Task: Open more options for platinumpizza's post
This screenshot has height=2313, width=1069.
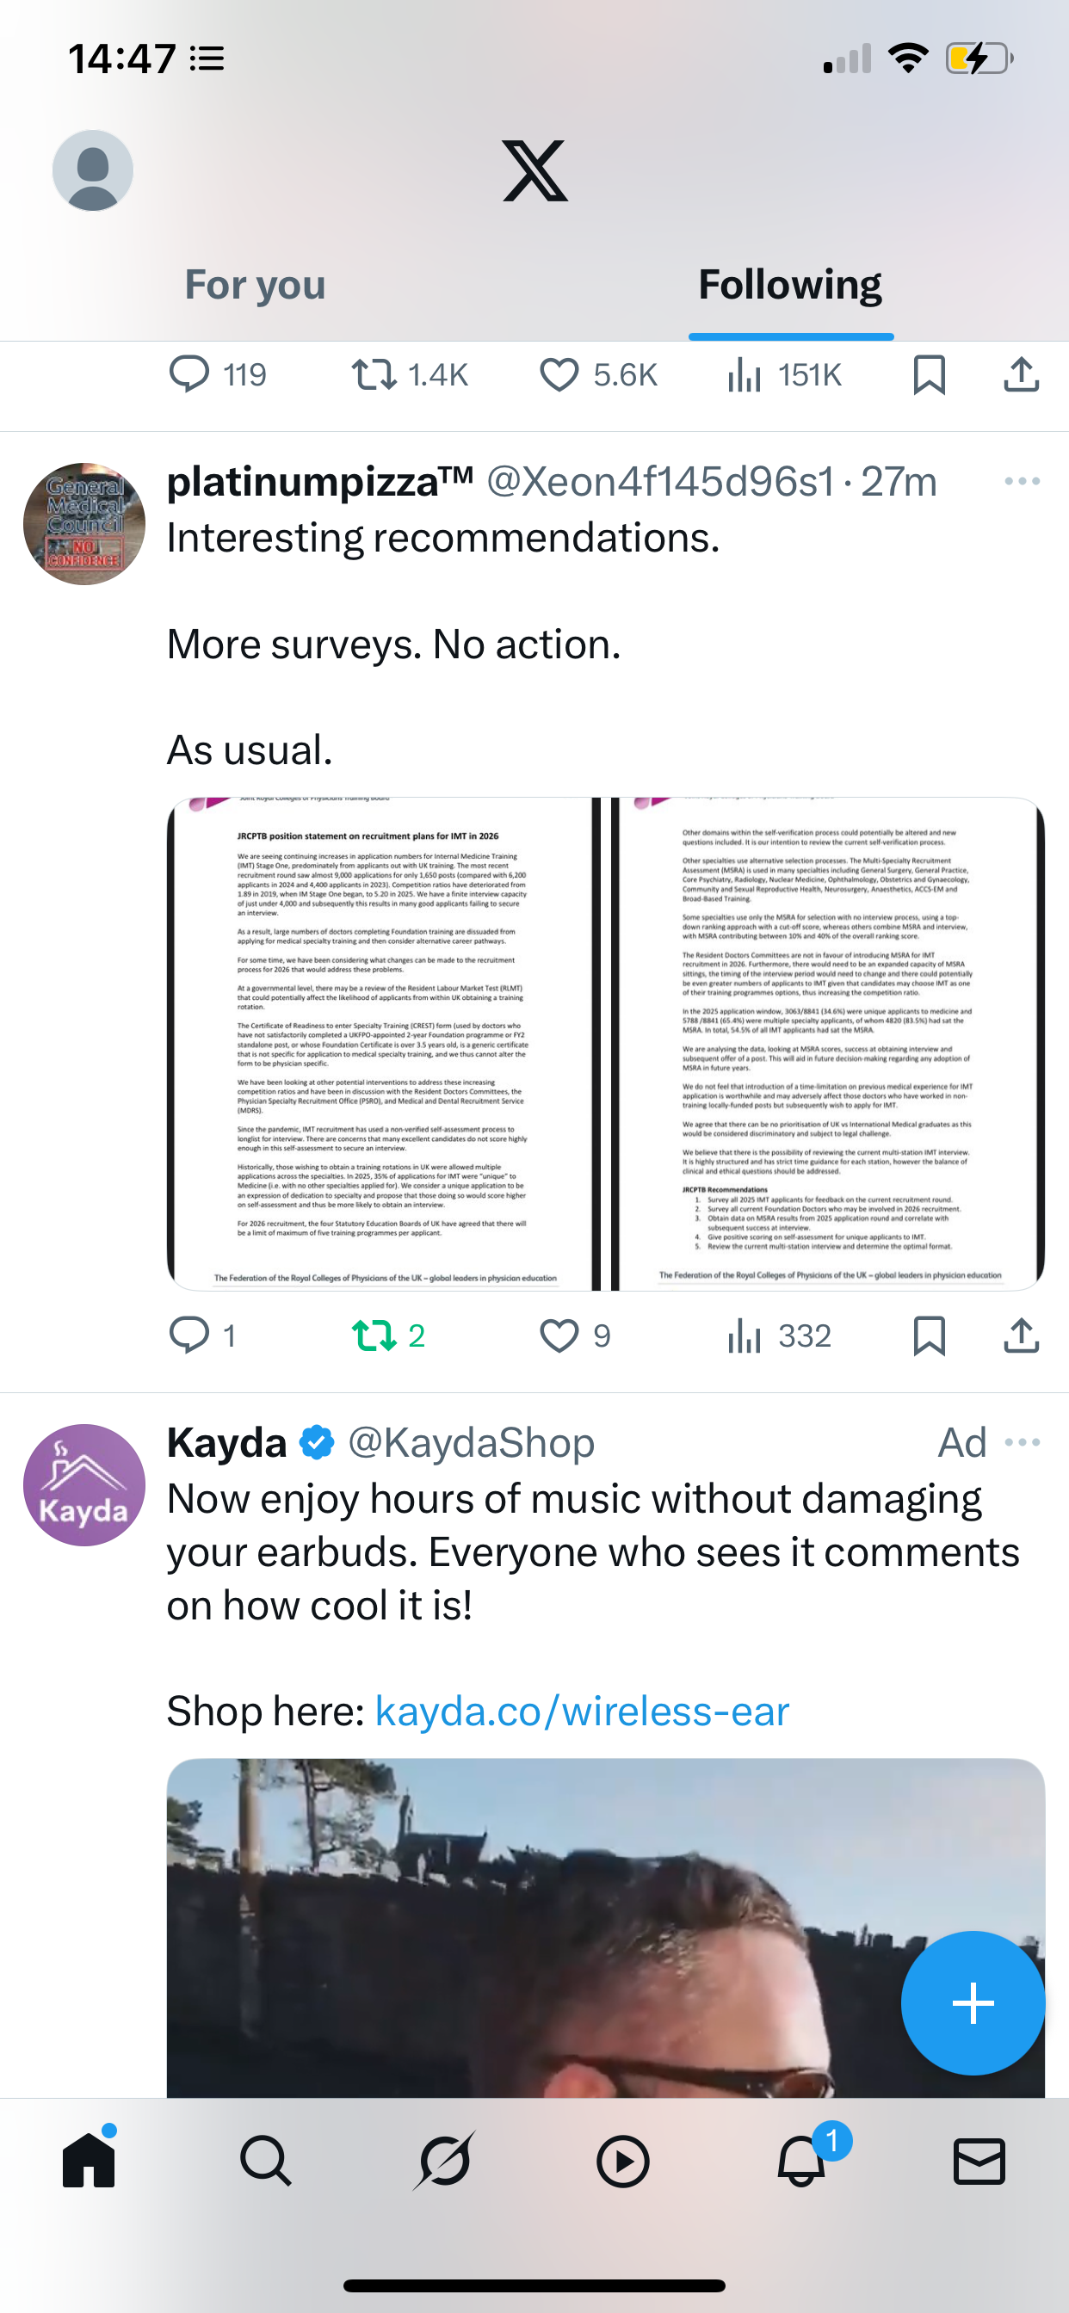Action: 1023,481
